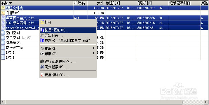Select 恢复/复制(C)... menu entry
This screenshot has width=209, height=105.
(x=68, y=30)
